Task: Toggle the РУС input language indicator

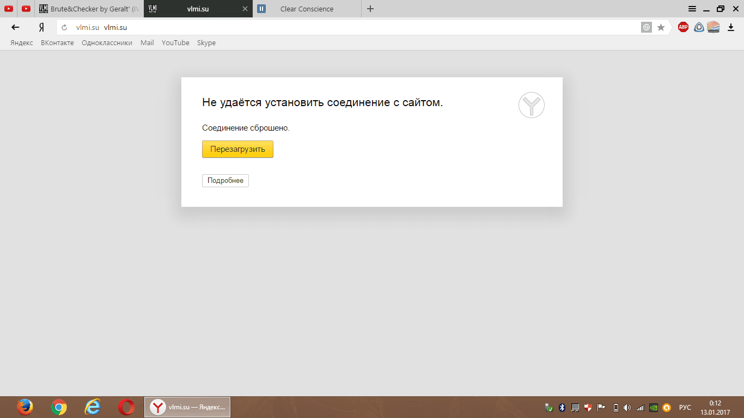Action: pyautogui.click(x=685, y=408)
